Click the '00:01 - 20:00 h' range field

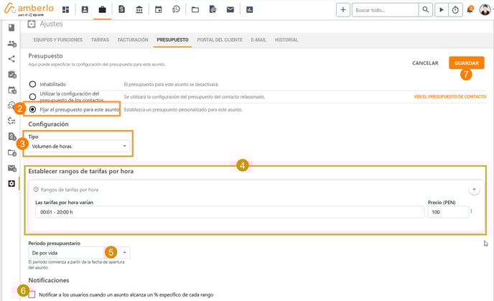click(230, 212)
